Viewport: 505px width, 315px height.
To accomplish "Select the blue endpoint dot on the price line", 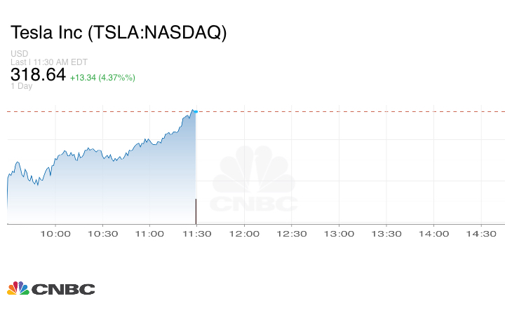I will pyautogui.click(x=196, y=111).
